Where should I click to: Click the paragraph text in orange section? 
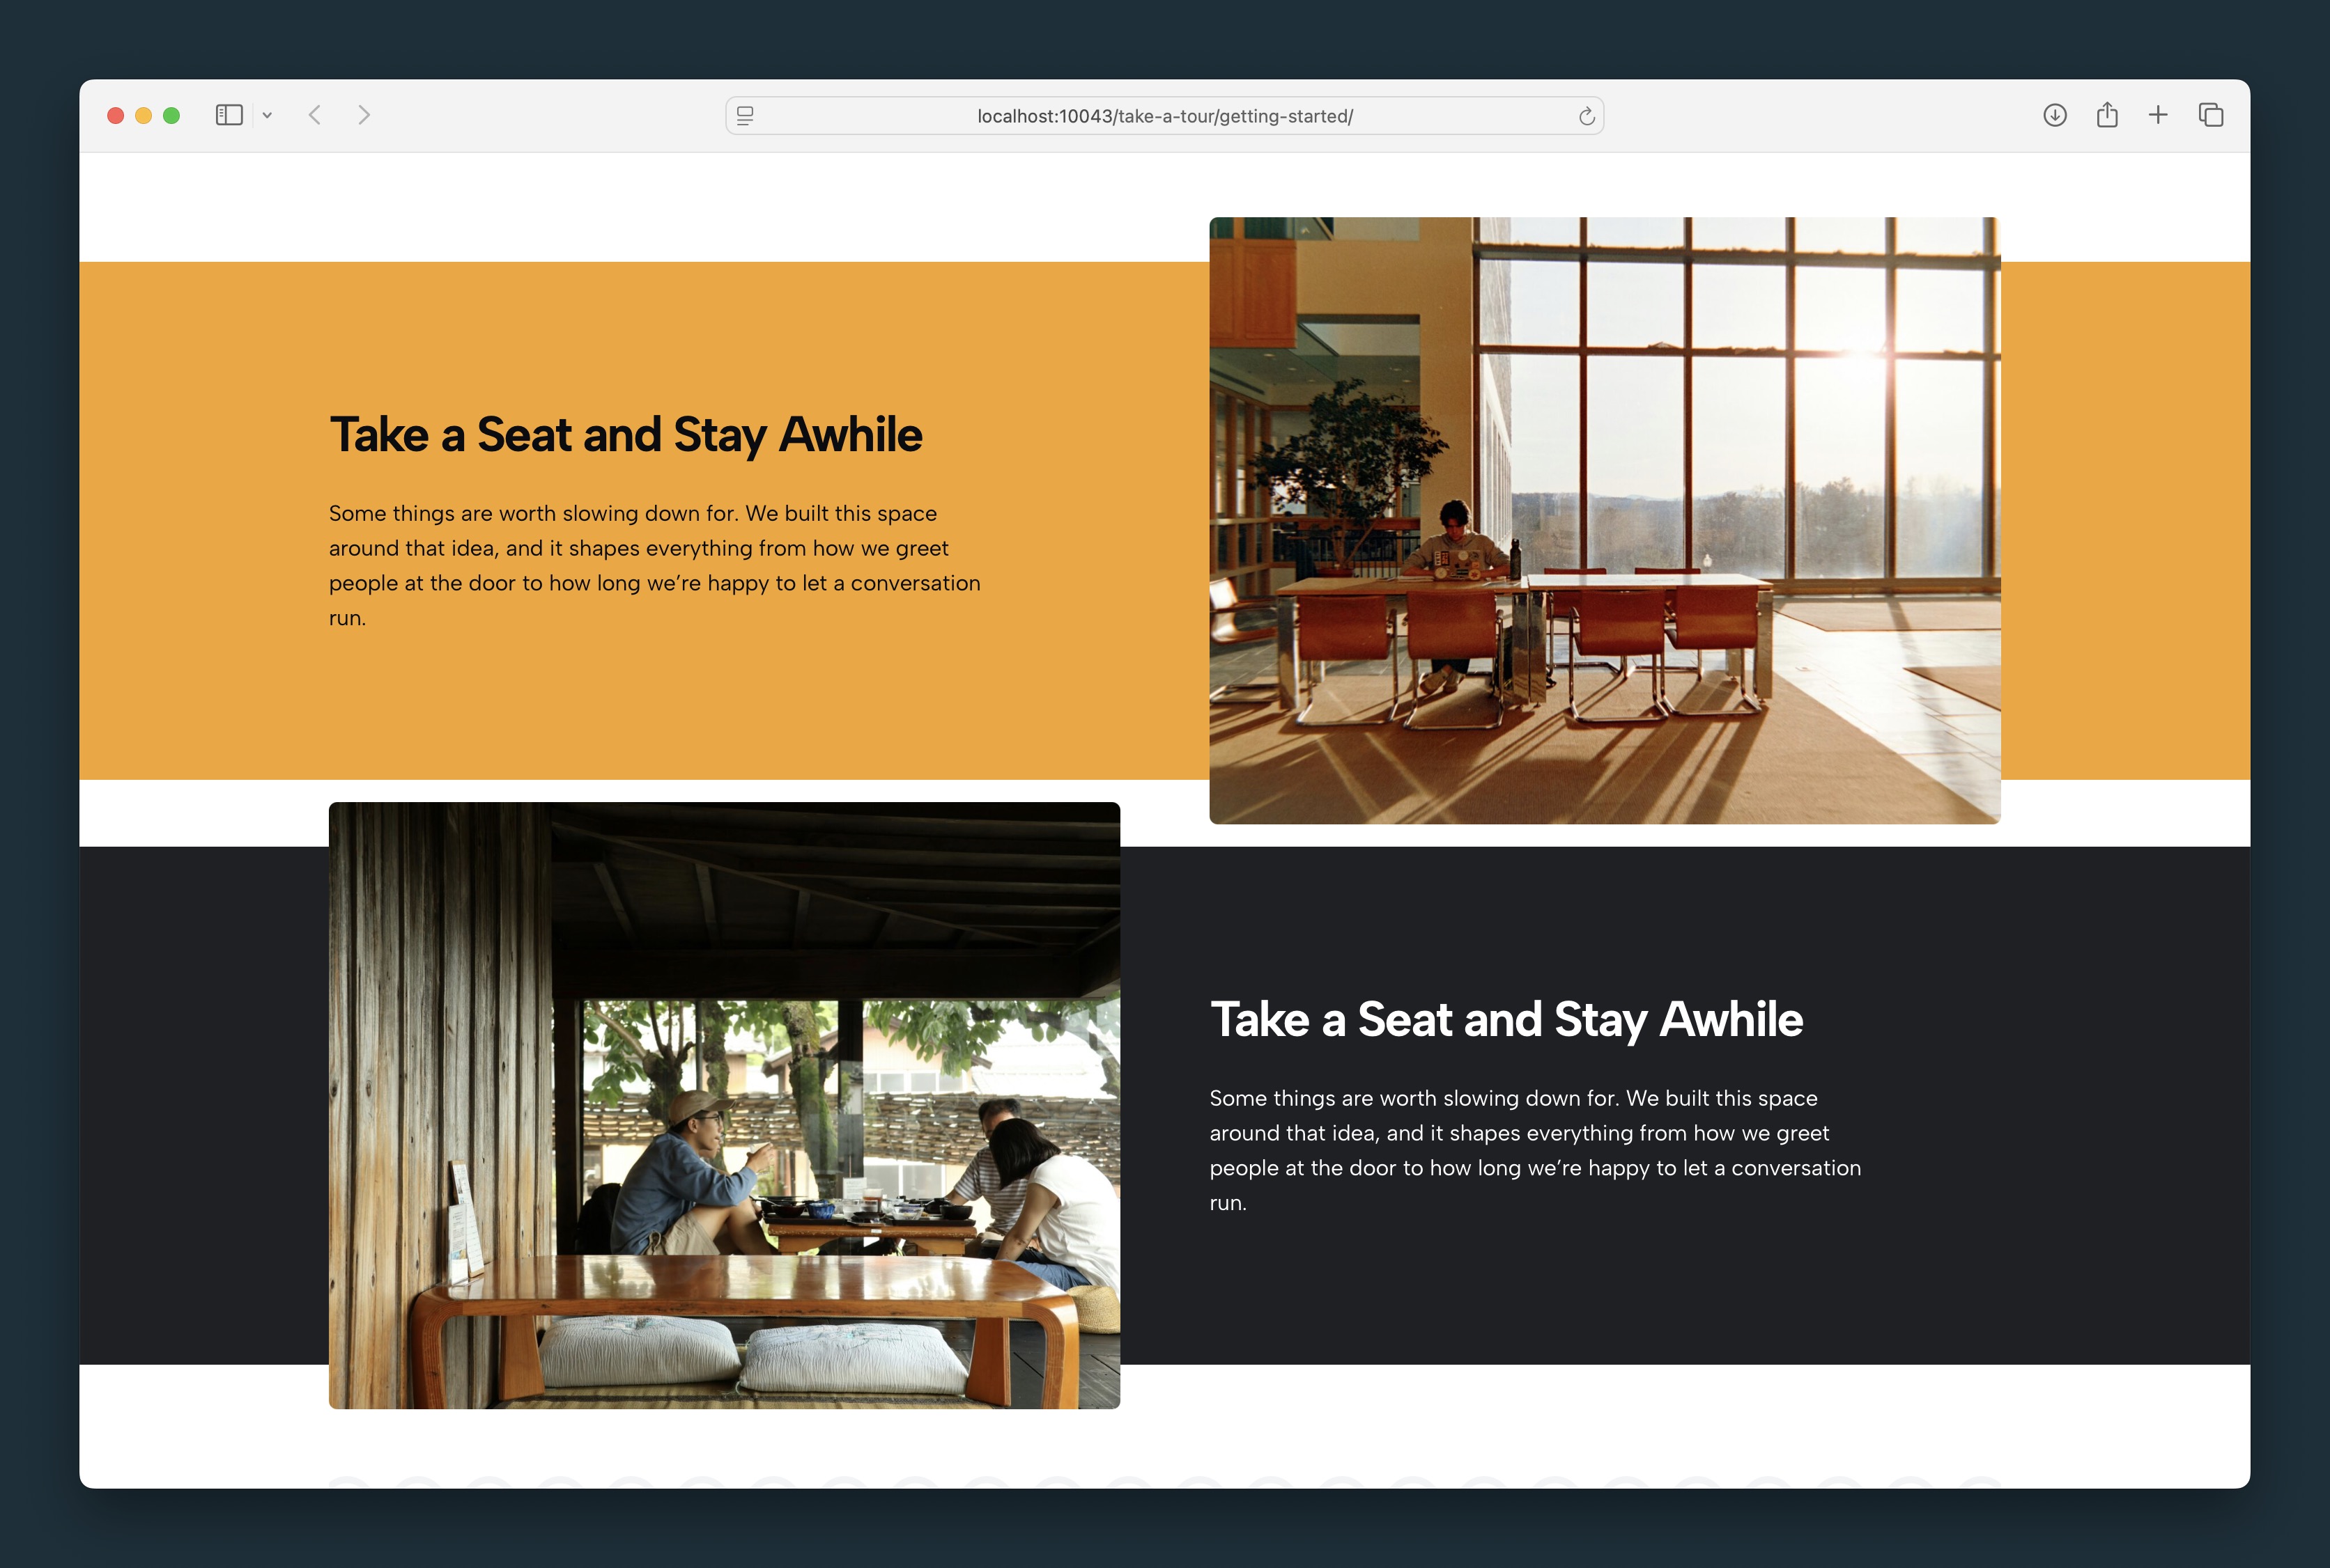coord(655,565)
